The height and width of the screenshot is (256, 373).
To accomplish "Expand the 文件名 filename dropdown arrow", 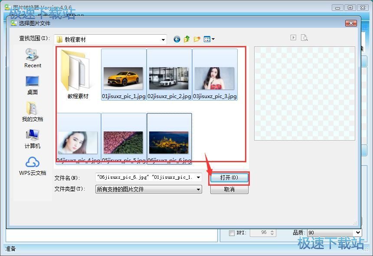I will click(198, 177).
